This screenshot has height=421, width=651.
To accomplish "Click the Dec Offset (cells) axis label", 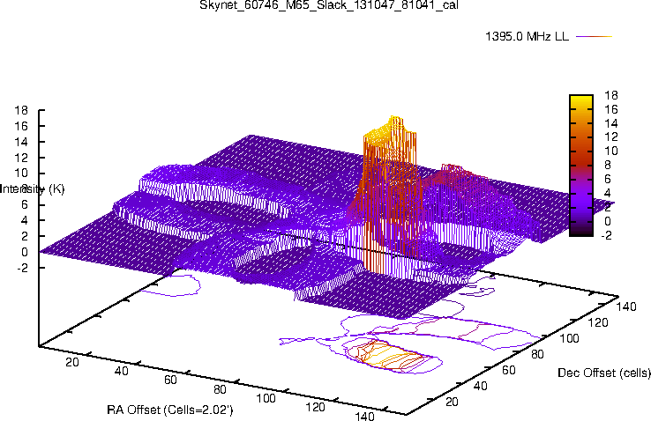I will (x=604, y=373).
